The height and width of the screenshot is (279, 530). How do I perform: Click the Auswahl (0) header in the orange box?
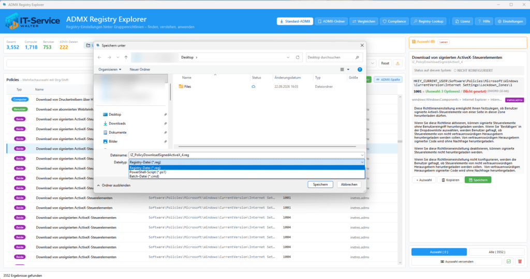423,42
